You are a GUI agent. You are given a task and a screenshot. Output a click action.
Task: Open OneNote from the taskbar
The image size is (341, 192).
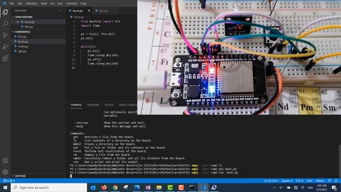pos(148,187)
